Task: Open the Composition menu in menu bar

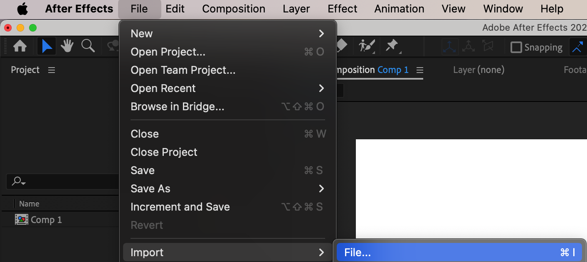Action: point(234,9)
